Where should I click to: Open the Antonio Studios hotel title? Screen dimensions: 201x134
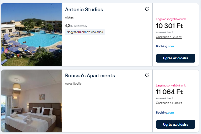84,10
